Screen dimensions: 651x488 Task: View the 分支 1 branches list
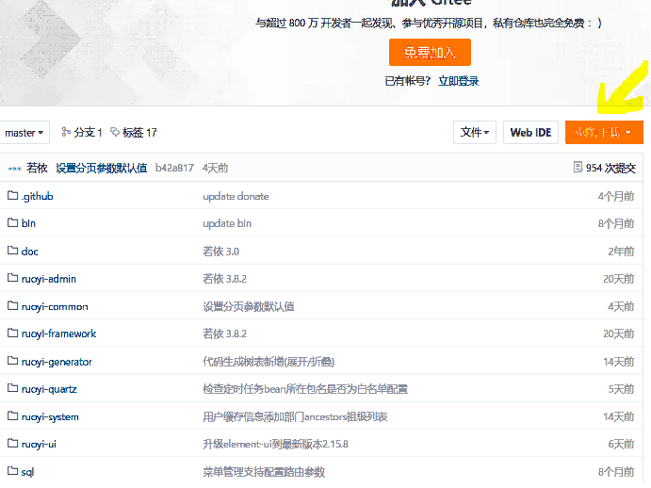coord(82,133)
